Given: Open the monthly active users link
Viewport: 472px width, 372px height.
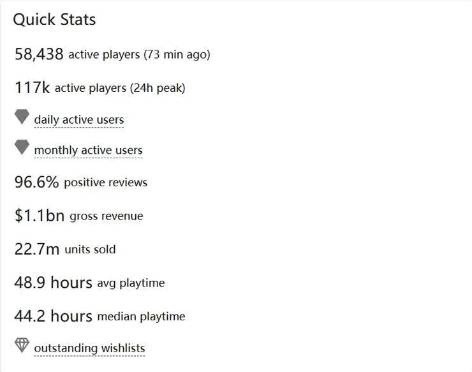Looking at the screenshot, I should click(x=88, y=151).
